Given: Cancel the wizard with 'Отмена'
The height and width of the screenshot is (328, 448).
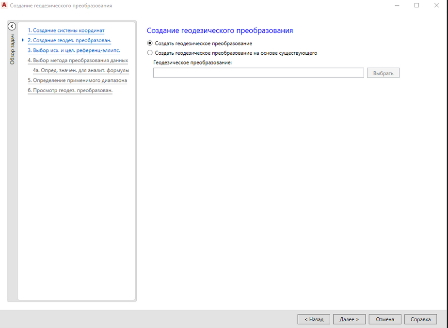Looking at the screenshot, I should (x=385, y=319).
